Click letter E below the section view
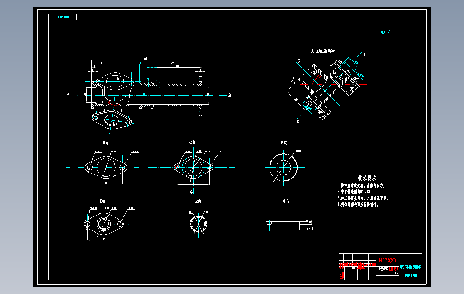Screen dimensions: 464x294 [x=298, y=122]
